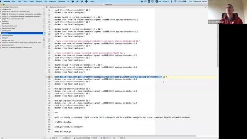Open the round dark menu icon before Help
The image size is (247, 139).
pyautogui.click(x=86, y=2)
